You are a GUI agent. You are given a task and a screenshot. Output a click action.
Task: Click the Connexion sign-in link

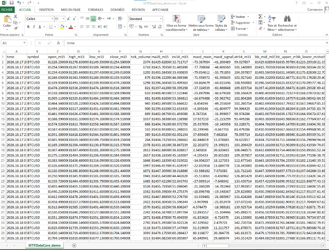click(315, 10)
